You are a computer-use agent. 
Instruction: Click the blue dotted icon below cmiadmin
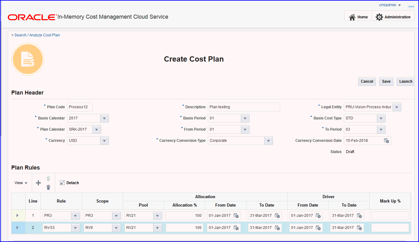[411, 6]
